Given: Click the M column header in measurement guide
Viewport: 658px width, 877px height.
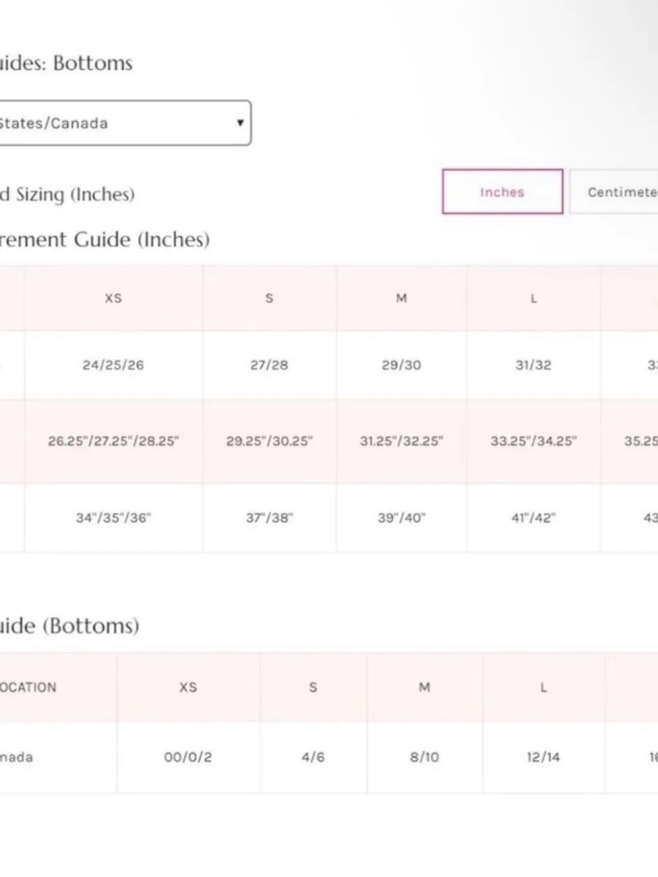Looking at the screenshot, I should click(402, 298).
